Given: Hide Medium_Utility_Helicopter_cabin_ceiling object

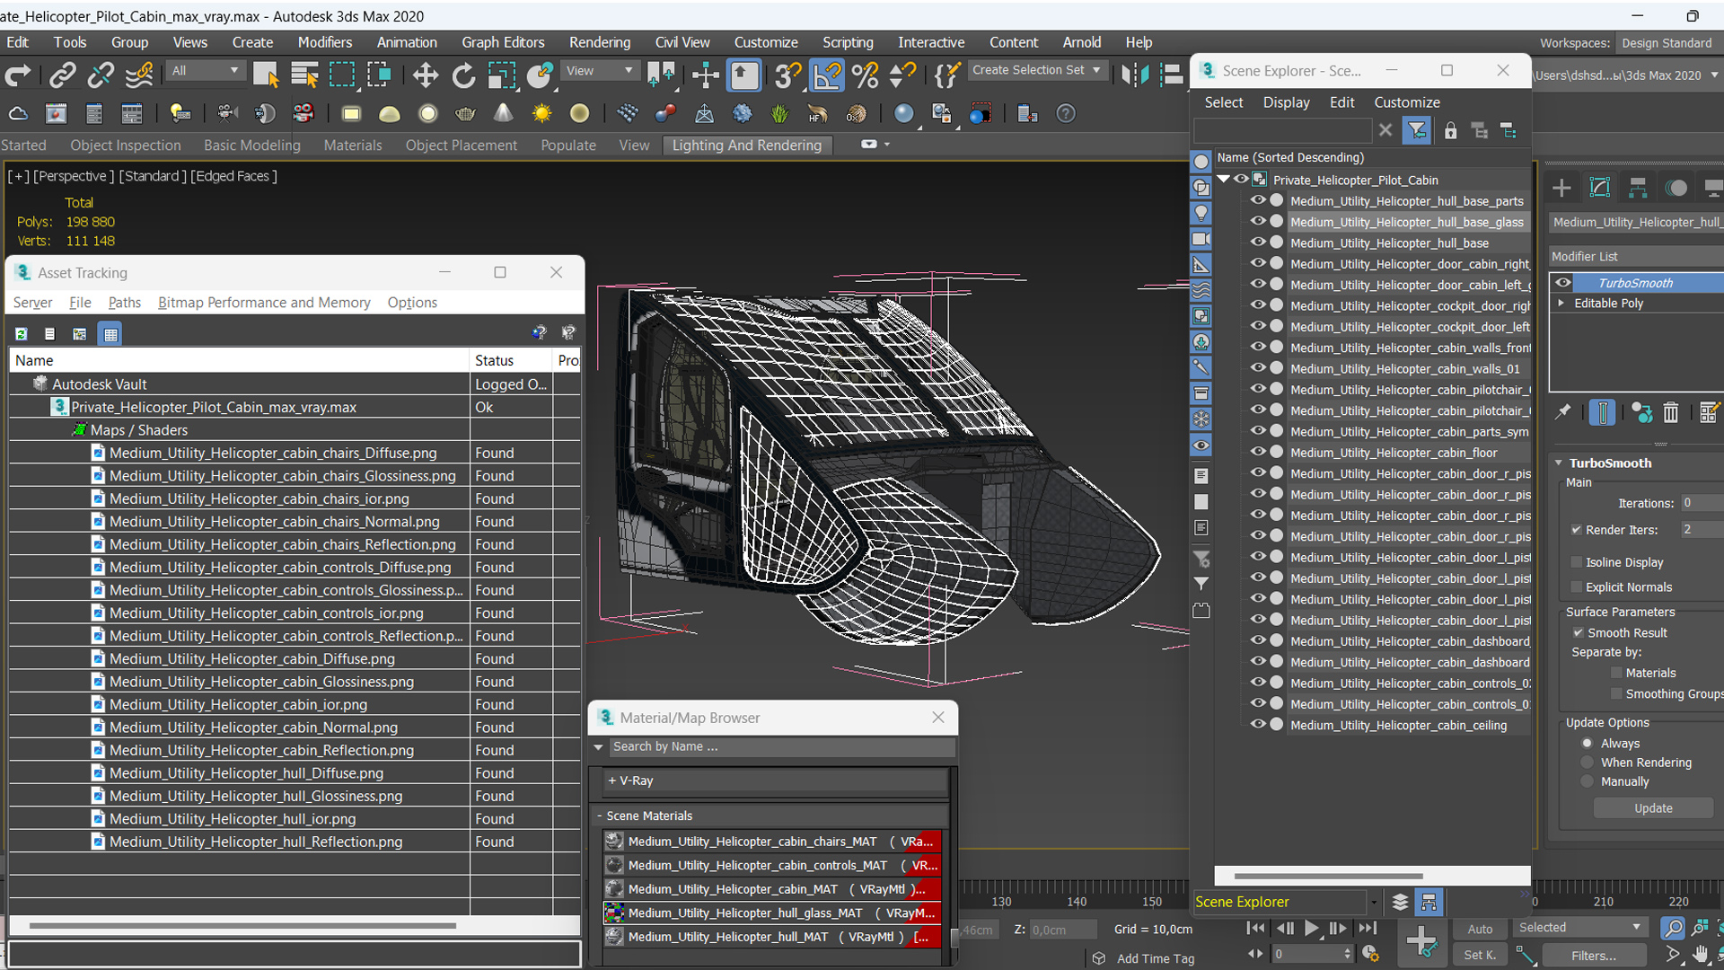Looking at the screenshot, I should point(1258,724).
